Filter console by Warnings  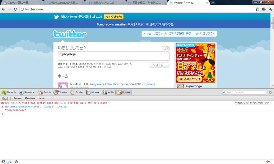[30, 98]
